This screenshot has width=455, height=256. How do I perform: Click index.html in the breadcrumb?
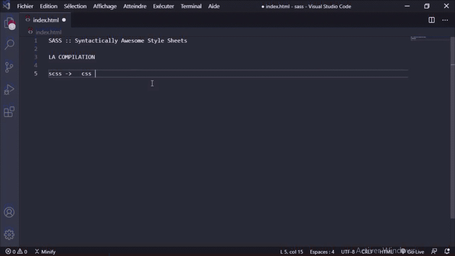point(48,32)
